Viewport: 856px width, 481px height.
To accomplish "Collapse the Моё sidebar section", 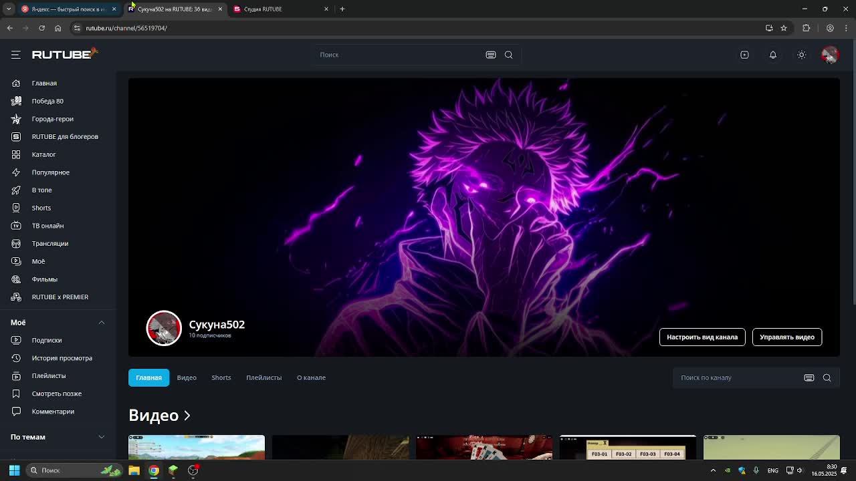I will pyautogui.click(x=102, y=323).
